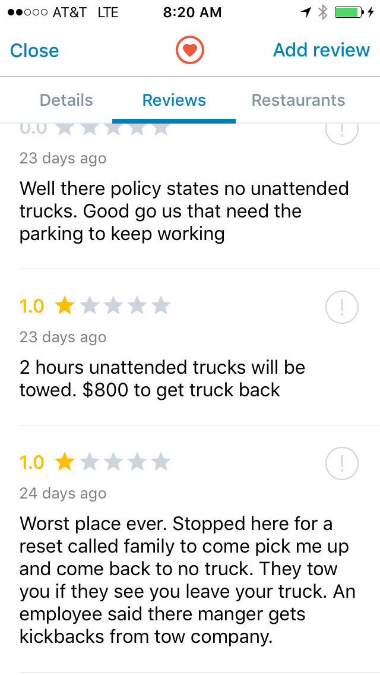Screen dimensions: 380x675
Task: Close the reviews screen
Action: (x=34, y=51)
